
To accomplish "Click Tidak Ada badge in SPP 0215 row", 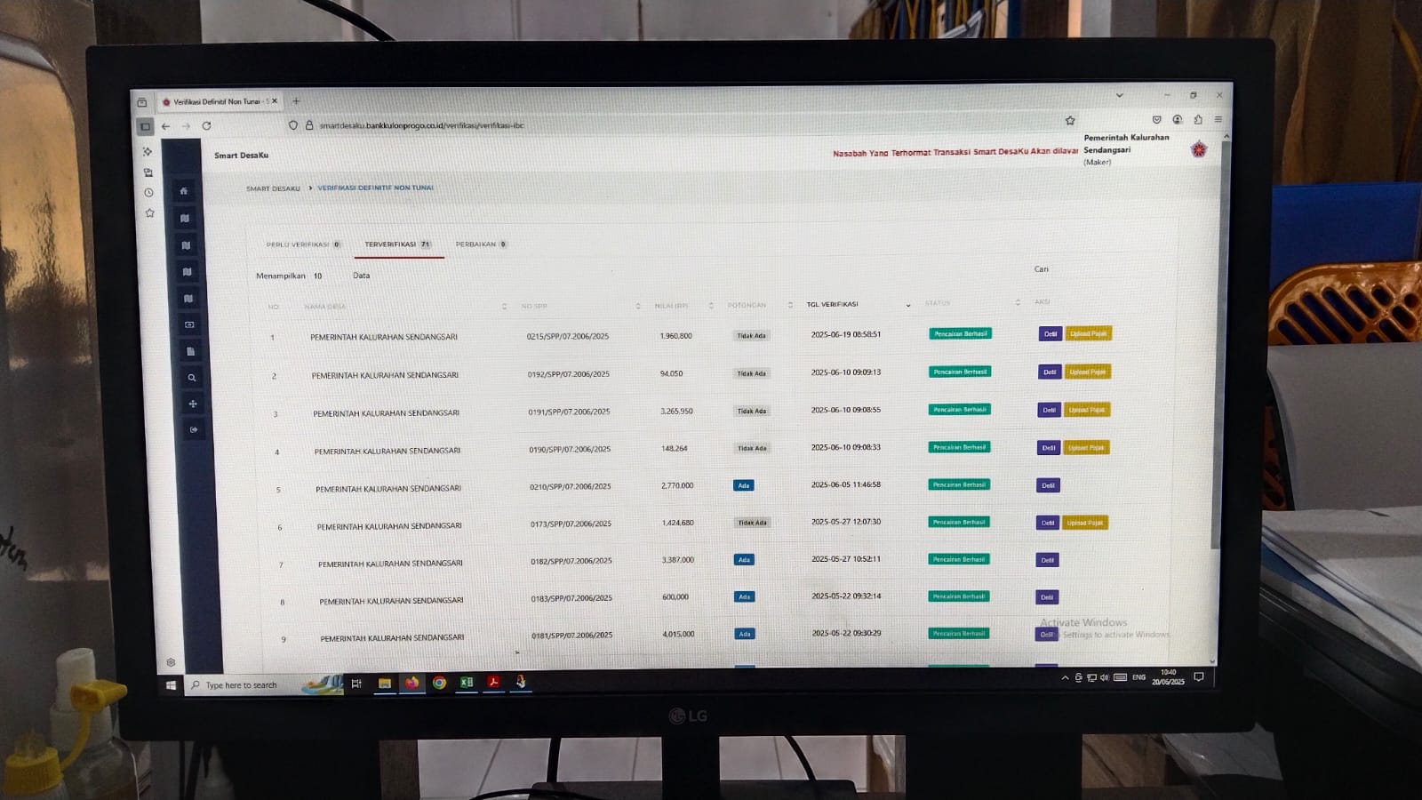I will [751, 336].
